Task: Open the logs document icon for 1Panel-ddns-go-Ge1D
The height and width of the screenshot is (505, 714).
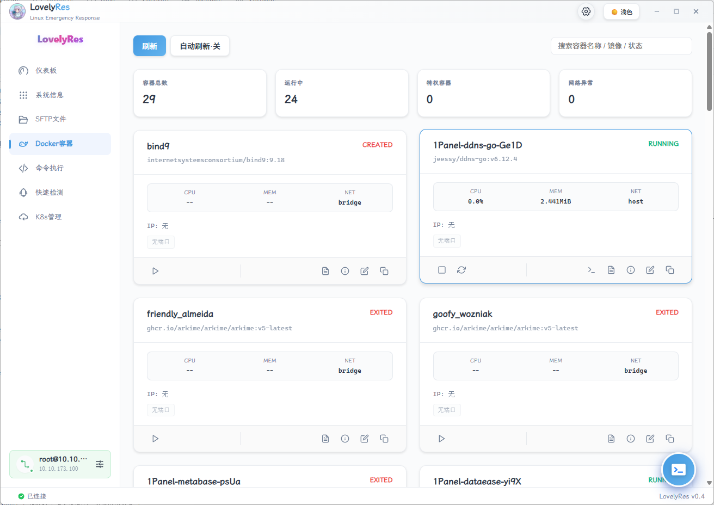Action: click(x=611, y=270)
